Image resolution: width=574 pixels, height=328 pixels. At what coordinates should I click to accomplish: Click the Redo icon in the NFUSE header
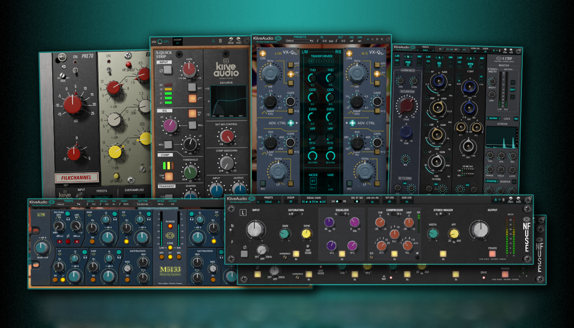(519, 200)
